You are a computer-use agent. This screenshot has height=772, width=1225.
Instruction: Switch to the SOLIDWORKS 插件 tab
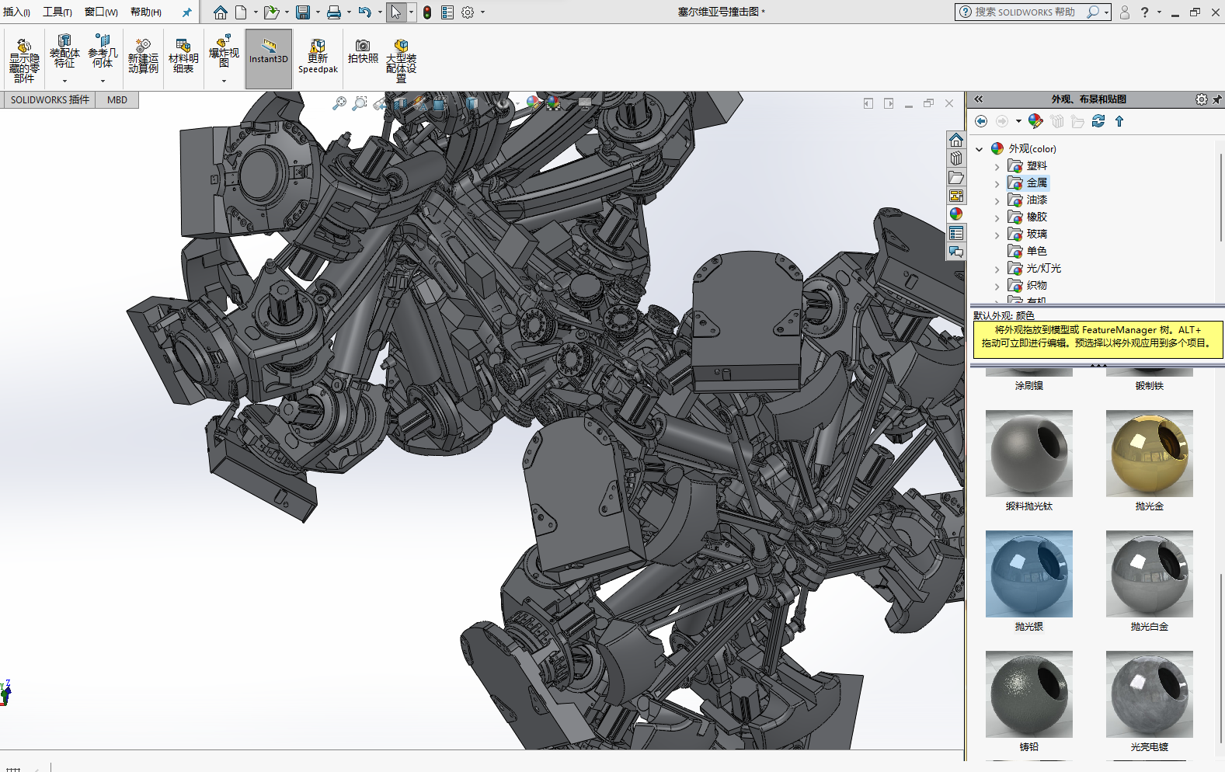click(x=50, y=99)
